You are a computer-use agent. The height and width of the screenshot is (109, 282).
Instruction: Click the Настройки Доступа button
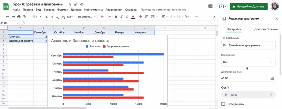[249, 6]
